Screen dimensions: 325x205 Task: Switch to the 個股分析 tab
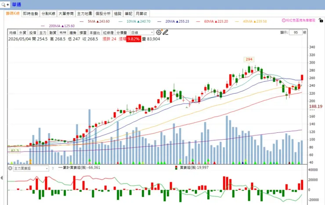click(103, 14)
